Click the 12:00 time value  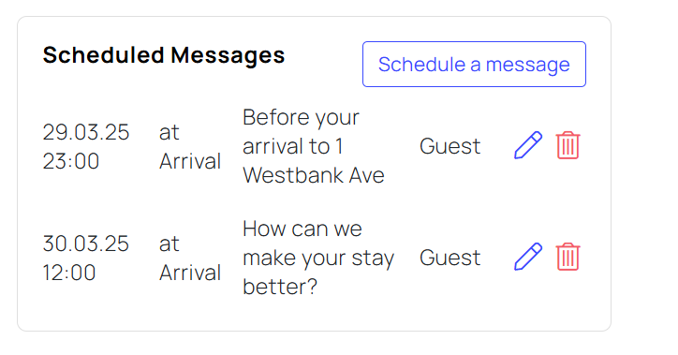click(69, 273)
